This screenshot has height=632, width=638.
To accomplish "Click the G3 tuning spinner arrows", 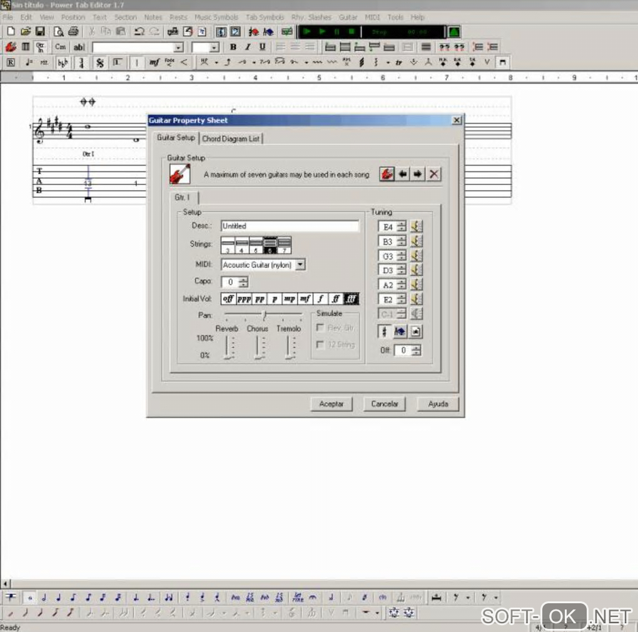I will (x=402, y=256).
